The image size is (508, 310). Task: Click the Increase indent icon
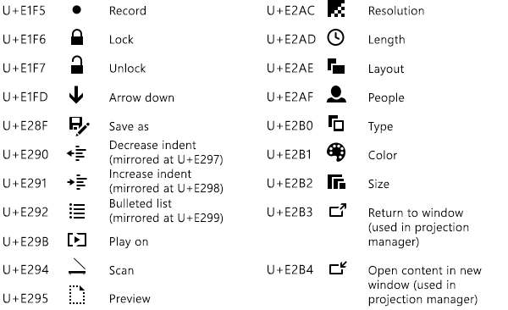click(x=77, y=182)
